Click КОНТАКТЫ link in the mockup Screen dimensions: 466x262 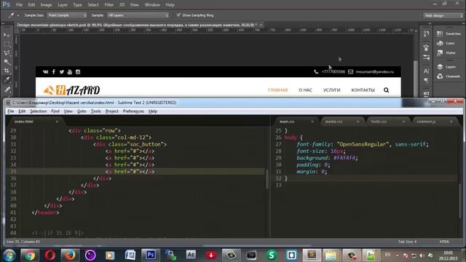pyautogui.click(x=363, y=90)
